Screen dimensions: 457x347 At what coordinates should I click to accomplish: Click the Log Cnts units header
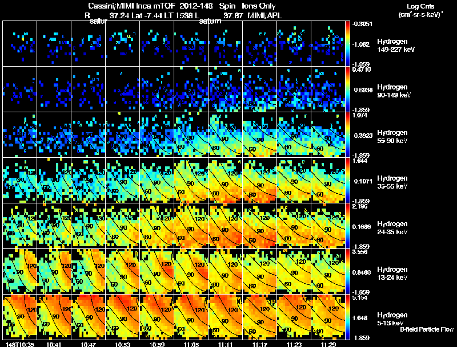(420, 11)
